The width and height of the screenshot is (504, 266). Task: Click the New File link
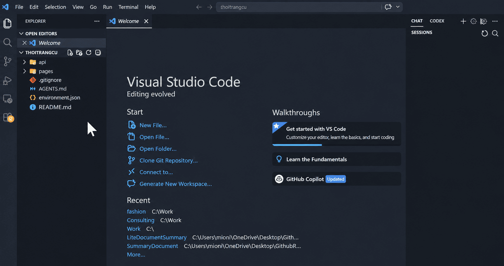[153, 125]
